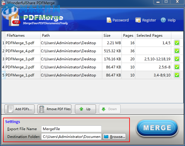Uncheck PDFMerge_1.pdf checkbox
This screenshot has width=185, height=146.
coord(177,75)
